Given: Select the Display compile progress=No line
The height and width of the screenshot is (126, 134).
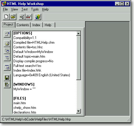Looking at the screenshot, I should (33, 61).
